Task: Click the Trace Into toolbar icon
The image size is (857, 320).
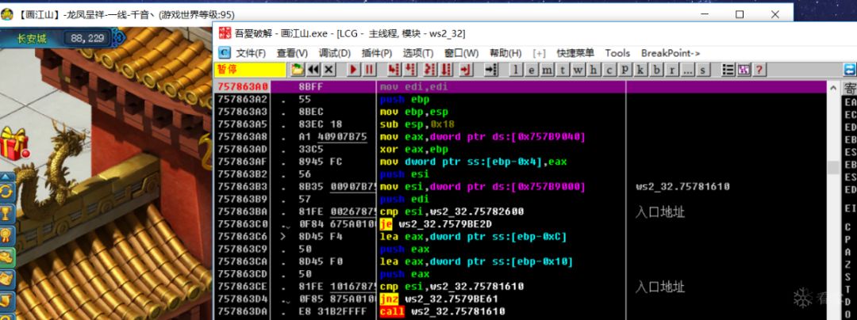Action: 430,70
